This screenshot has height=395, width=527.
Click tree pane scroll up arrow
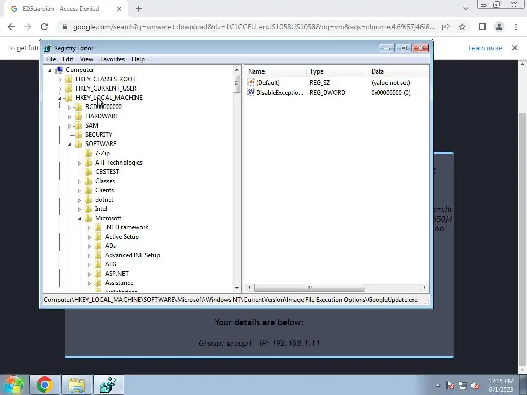(237, 70)
